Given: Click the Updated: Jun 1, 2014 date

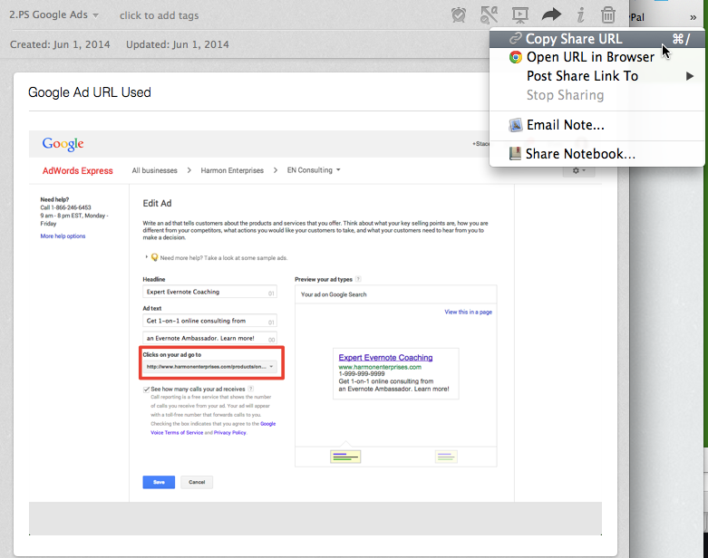Looking at the screenshot, I should click(178, 44).
